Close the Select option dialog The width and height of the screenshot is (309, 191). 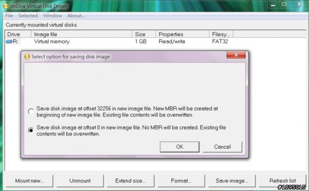(x=236, y=55)
